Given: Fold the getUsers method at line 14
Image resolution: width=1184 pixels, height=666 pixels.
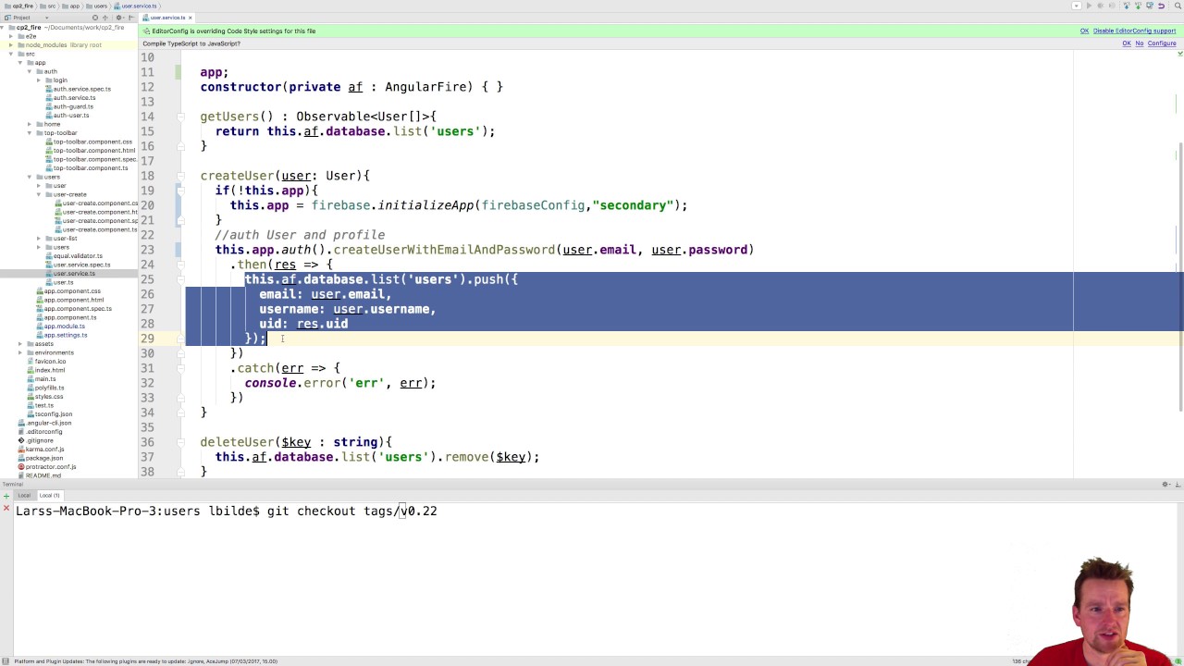Looking at the screenshot, I should pos(181,117).
